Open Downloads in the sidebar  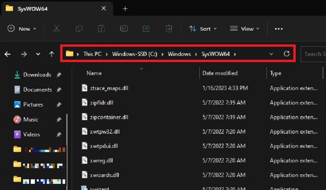pyautogui.click(x=37, y=75)
